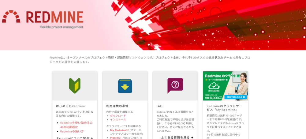Open the Redmineのクラウド版 banner image
306x139 pixels.
tap(226, 86)
